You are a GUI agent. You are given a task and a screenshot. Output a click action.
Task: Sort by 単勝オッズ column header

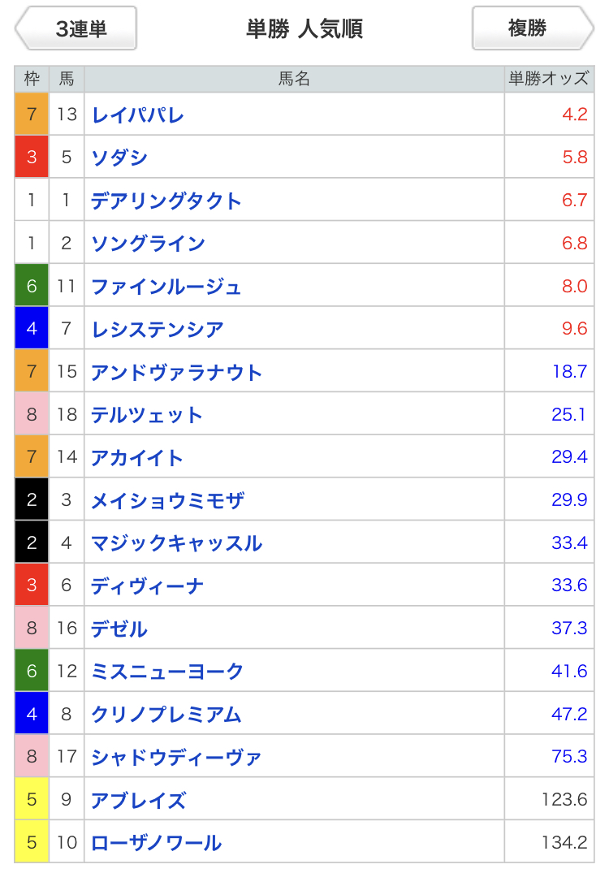pos(548,79)
